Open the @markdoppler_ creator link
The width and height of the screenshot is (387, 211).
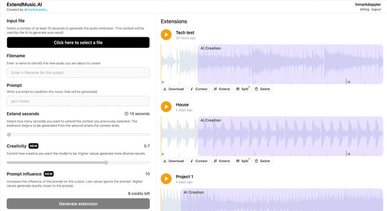36,10
